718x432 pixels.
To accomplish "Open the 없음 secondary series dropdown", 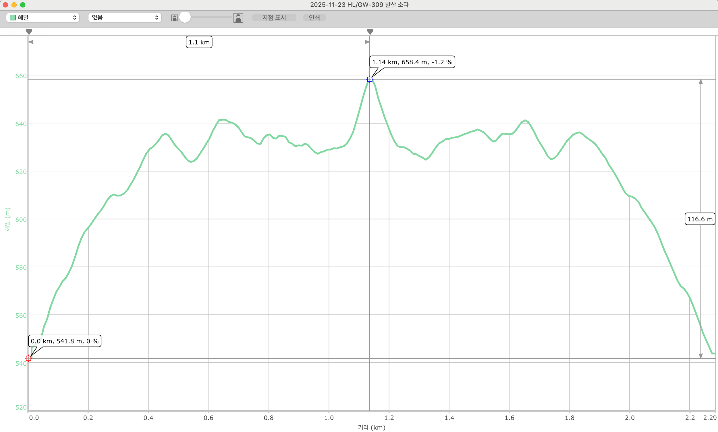I will (125, 18).
